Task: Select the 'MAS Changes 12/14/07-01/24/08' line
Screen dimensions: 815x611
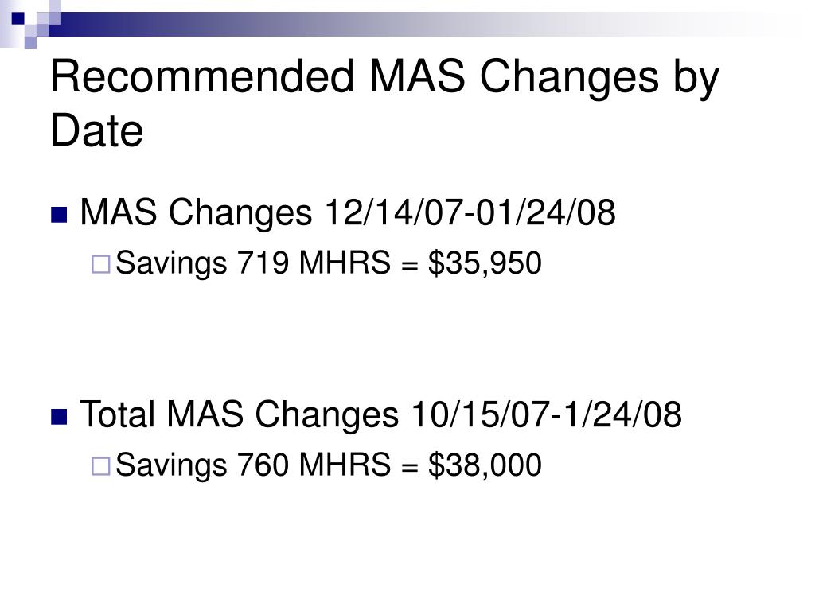Action: coord(348,213)
